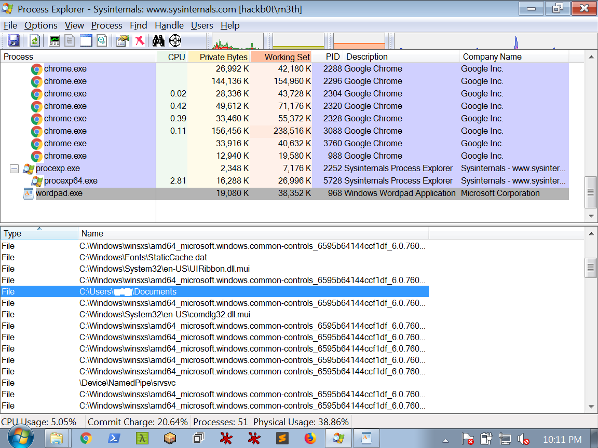598x448 pixels.
Task: Click the process list scroll down arrow
Action: coord(591,216)
